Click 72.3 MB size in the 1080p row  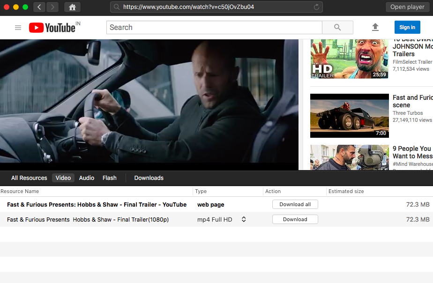pyautogui.click(x=418, y=219)
